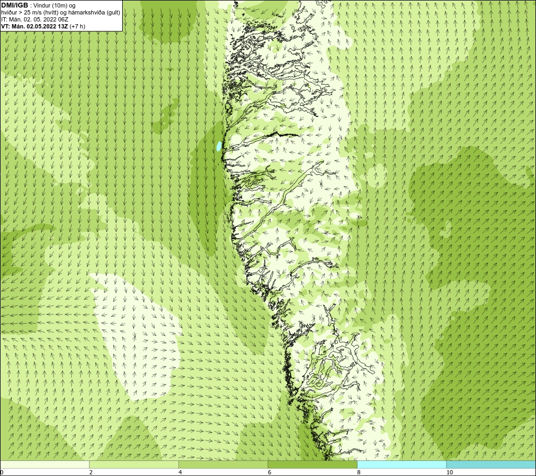
Task: Click the 'DMI/IGB : Vindur (10m) og' title line
Action: tap(39, 5)
